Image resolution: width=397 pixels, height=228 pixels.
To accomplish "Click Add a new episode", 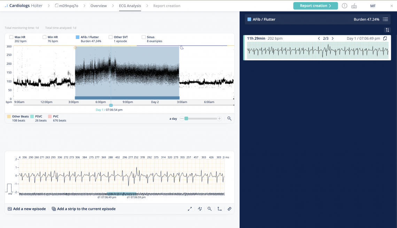I will coord(27,209).
